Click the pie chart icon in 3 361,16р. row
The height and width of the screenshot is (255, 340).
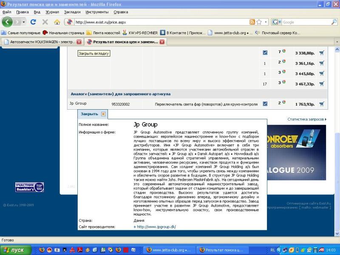tap(283, 61)
